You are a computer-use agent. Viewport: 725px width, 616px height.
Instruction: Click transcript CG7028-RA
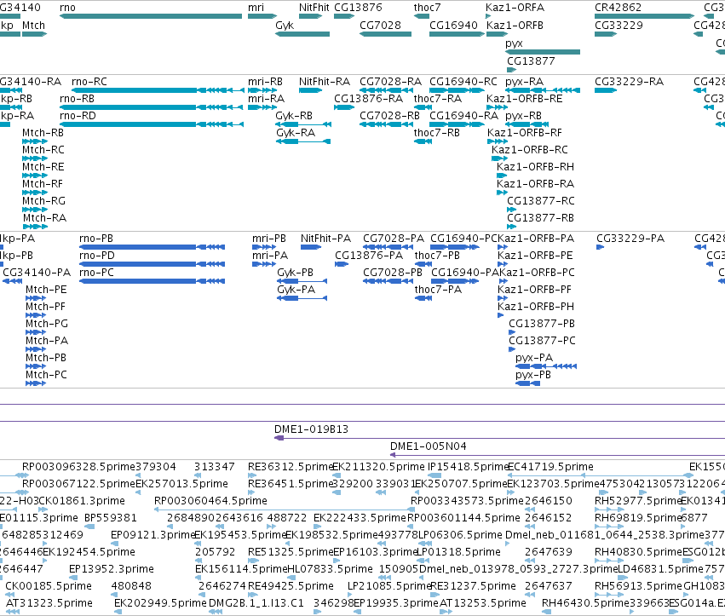[x=390, y=82]
